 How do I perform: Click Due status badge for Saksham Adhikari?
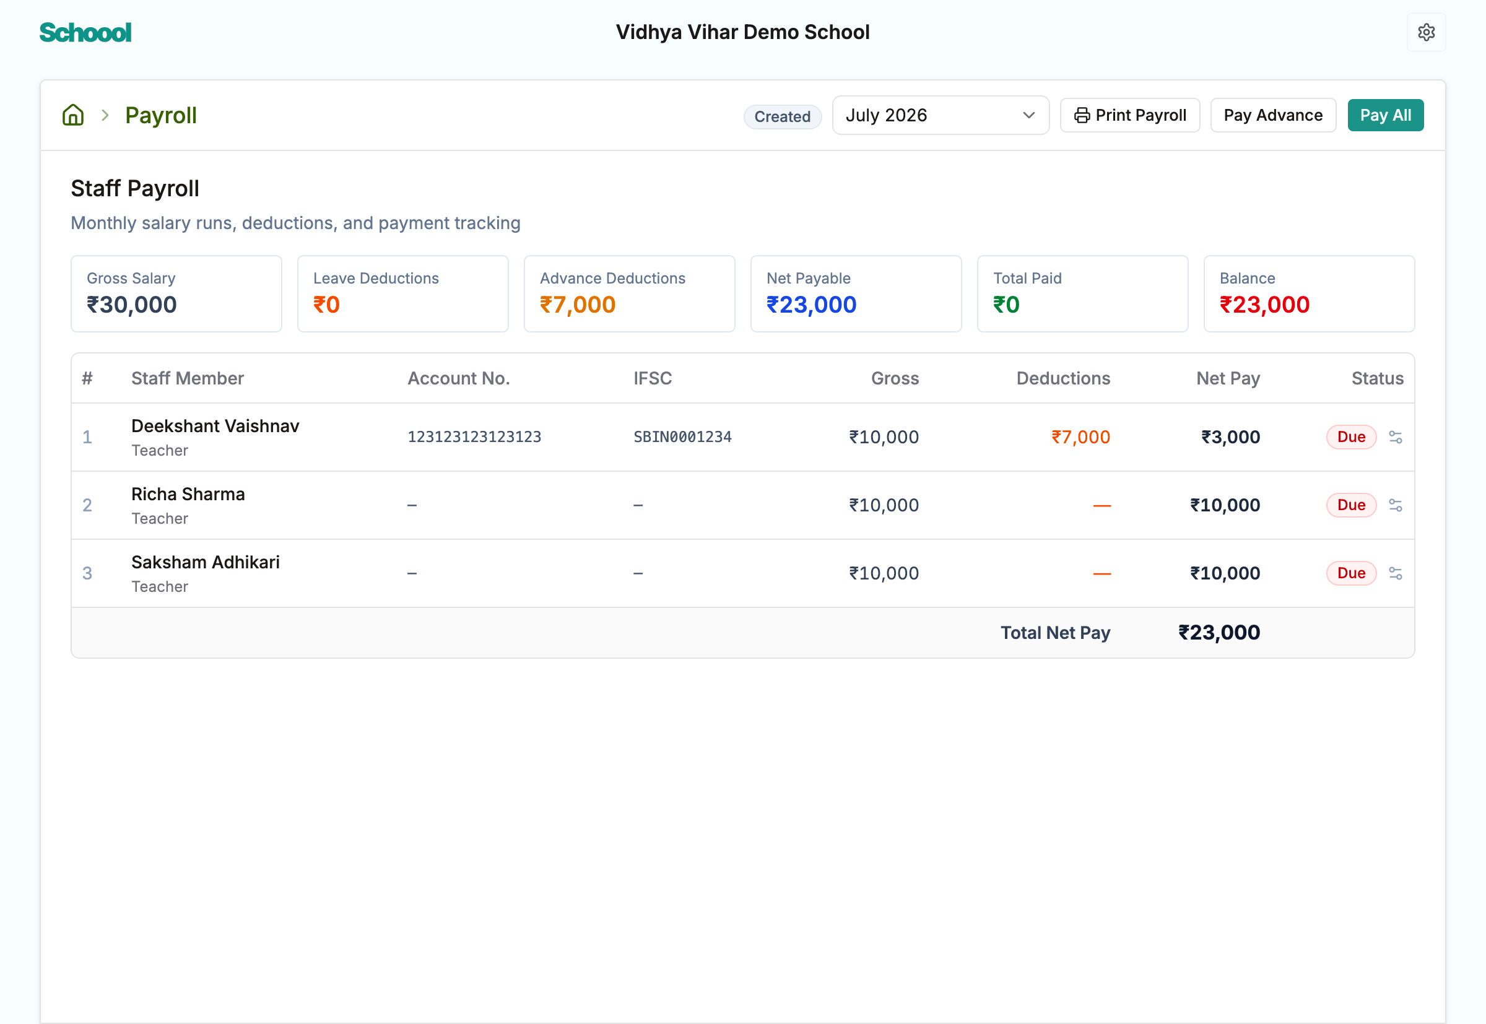(x=1350, y=573)
